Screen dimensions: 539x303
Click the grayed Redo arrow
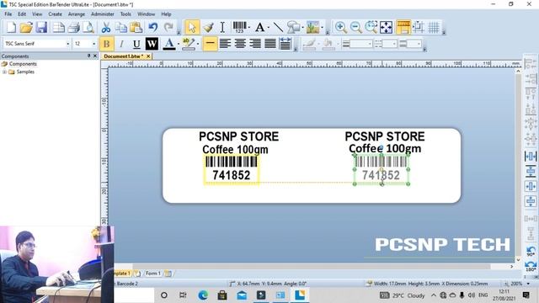(x=168, y=28)
